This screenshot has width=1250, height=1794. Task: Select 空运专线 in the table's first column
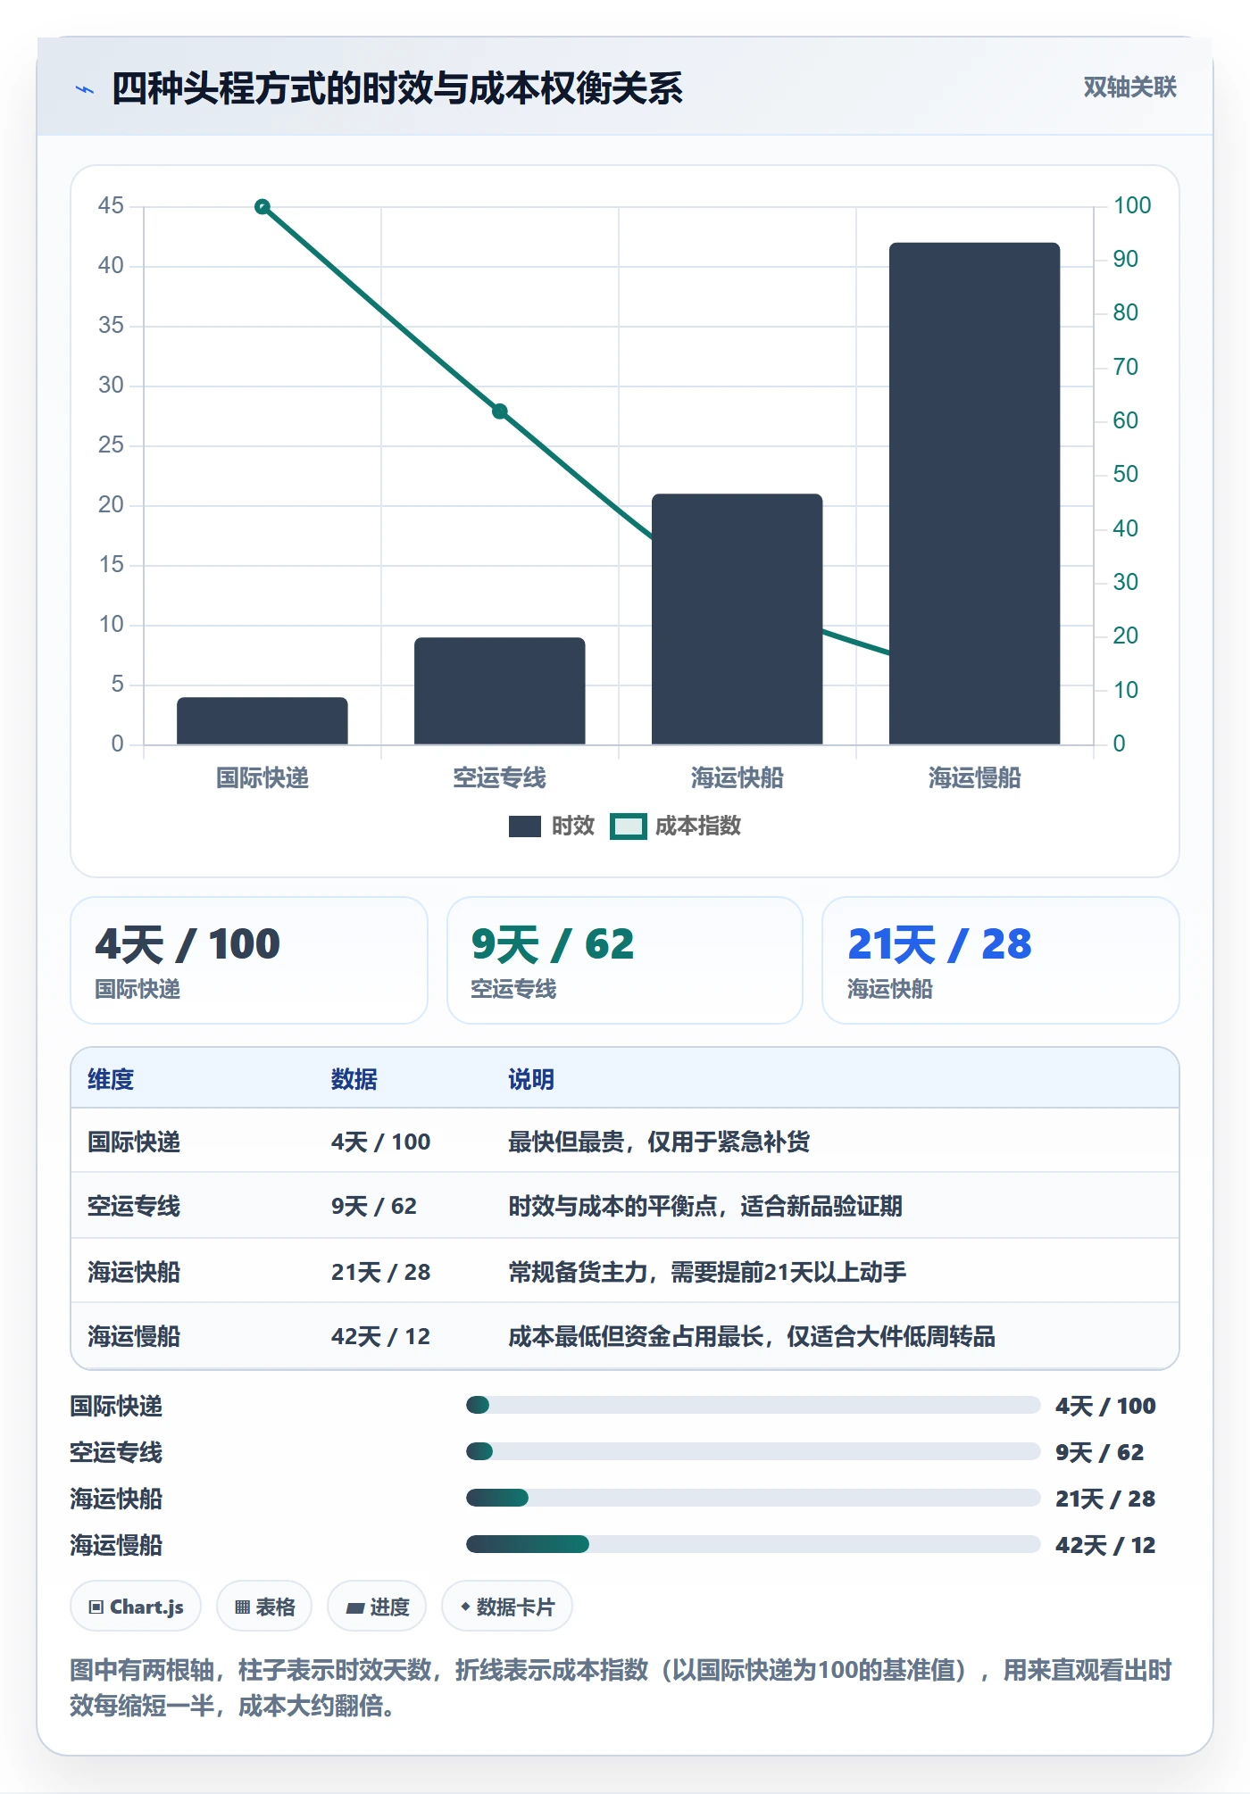(x=134, y=1206)
